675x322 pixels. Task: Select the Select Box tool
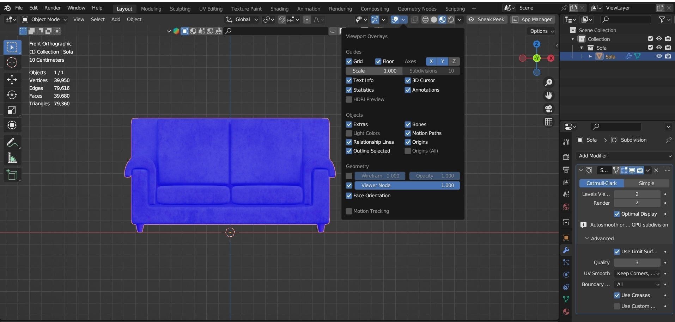coord(12,47)
